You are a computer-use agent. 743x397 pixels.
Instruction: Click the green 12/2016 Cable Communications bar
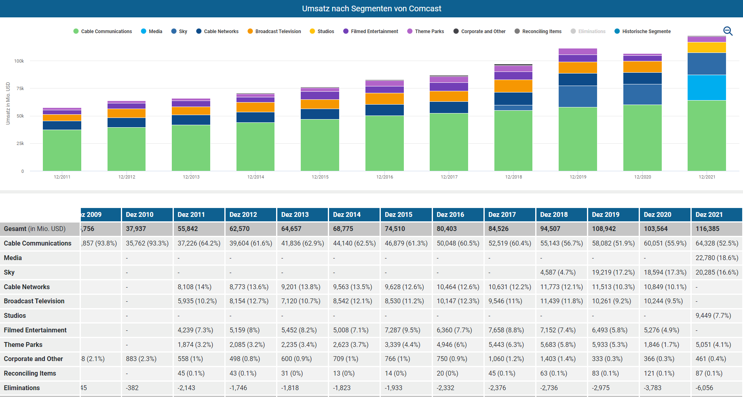[384, 143]
